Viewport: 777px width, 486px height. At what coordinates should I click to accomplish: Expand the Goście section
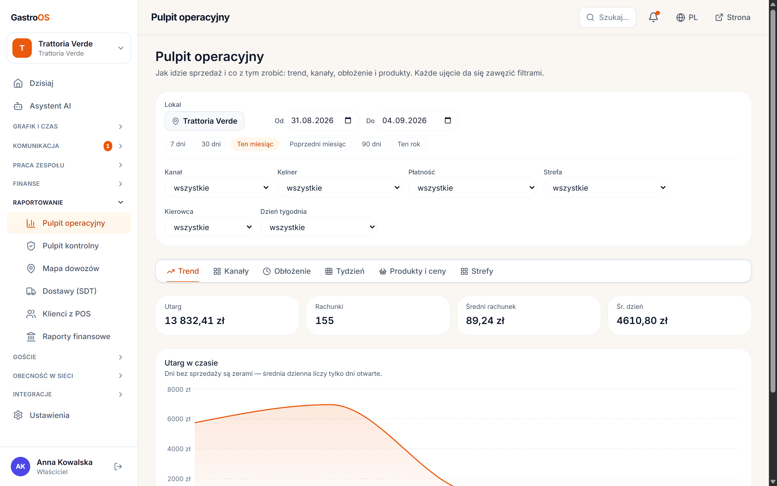pyautogui.click(x=69, y=357)
